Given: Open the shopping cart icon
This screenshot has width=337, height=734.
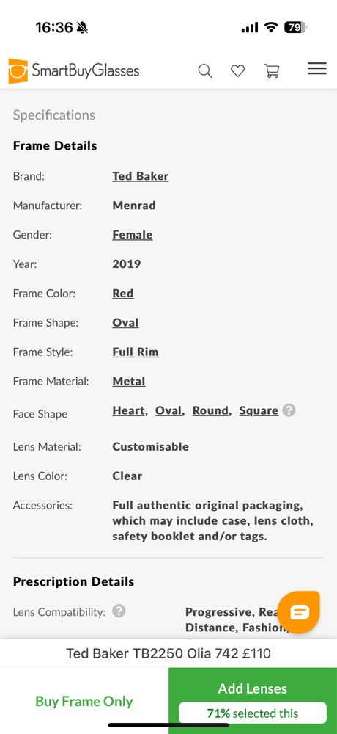Looking at the screenshot, I should pos(272,70).
